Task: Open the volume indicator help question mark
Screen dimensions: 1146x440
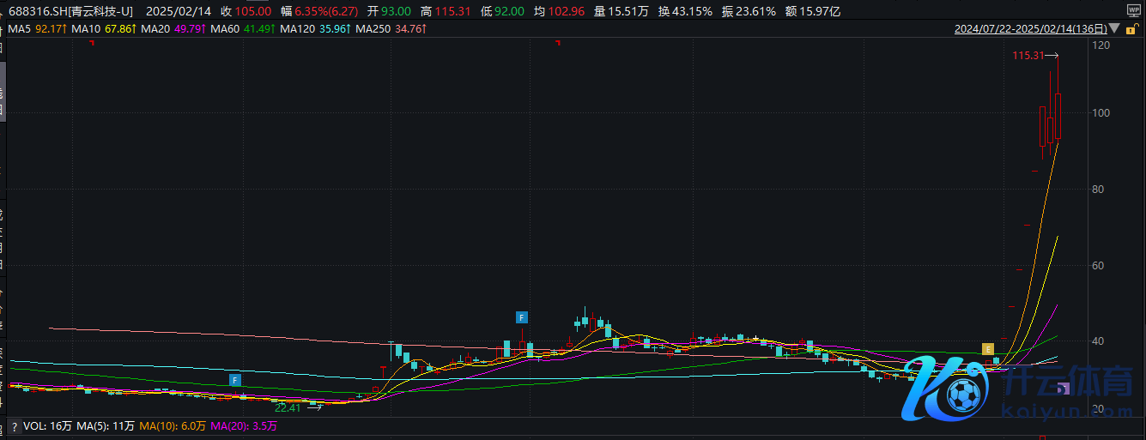Action: pos(15,426)
